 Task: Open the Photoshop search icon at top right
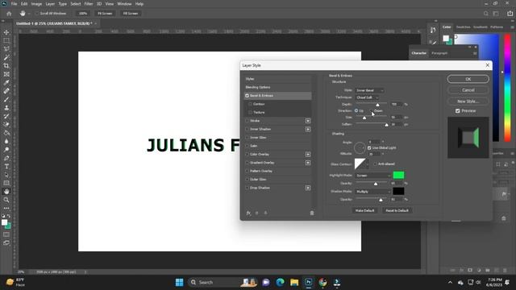(x=485, y=14)
